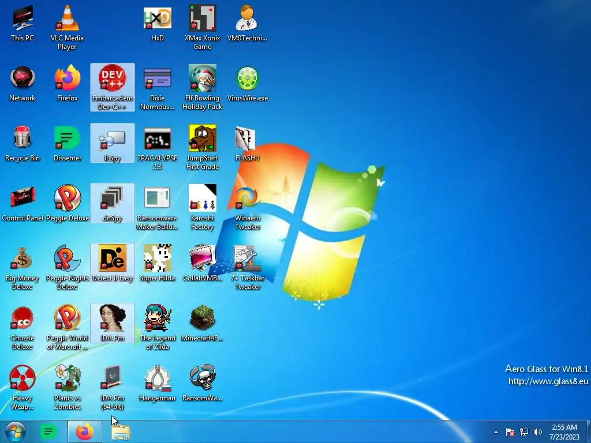The image size is (591, 443).
Task: Open the This PC desktop icon
Action: [x=23, y=23]
